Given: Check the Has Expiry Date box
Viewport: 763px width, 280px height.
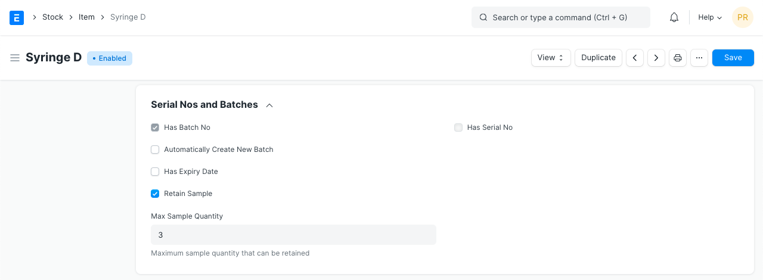Looking at the screenshot, I should (155, 172).
